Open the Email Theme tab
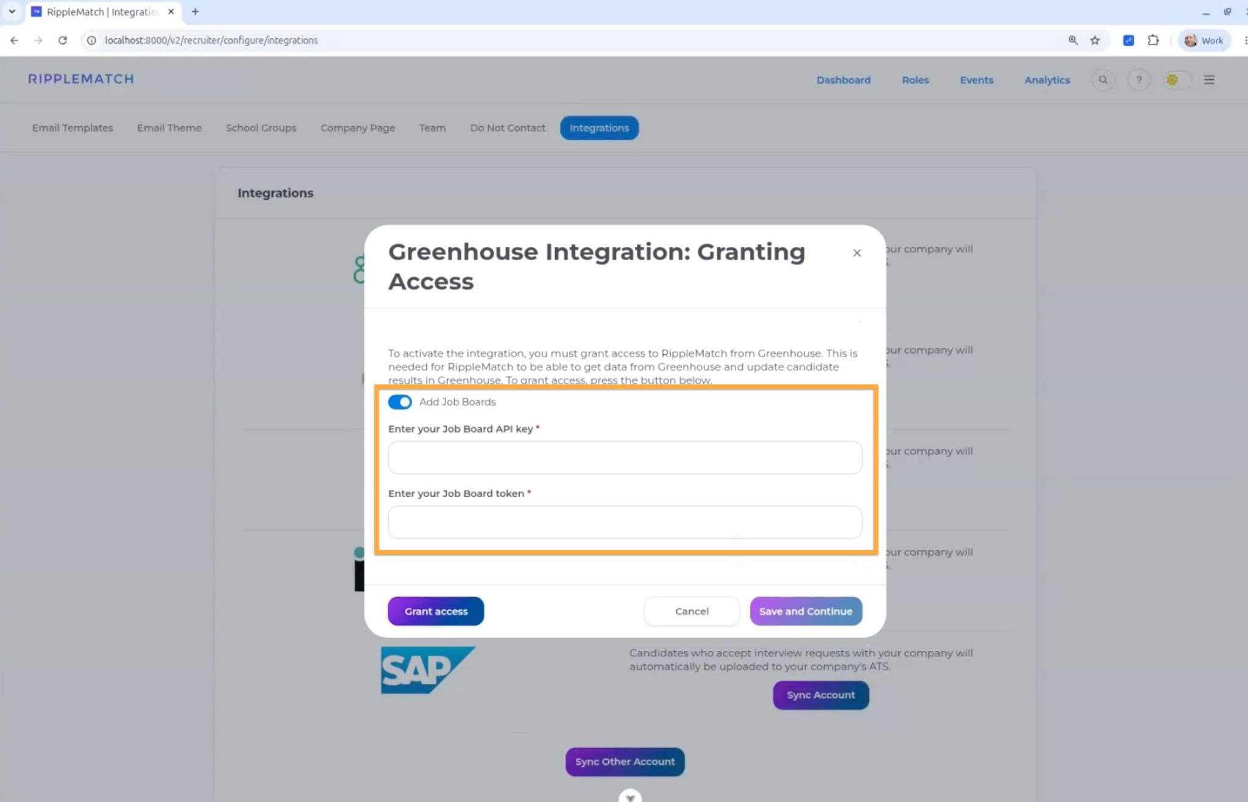The height and width of the screenshot is (802, 1248). [169, 128]
